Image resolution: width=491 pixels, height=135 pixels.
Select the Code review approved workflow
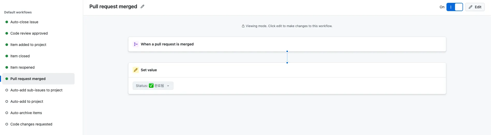[x=29, y=33]
